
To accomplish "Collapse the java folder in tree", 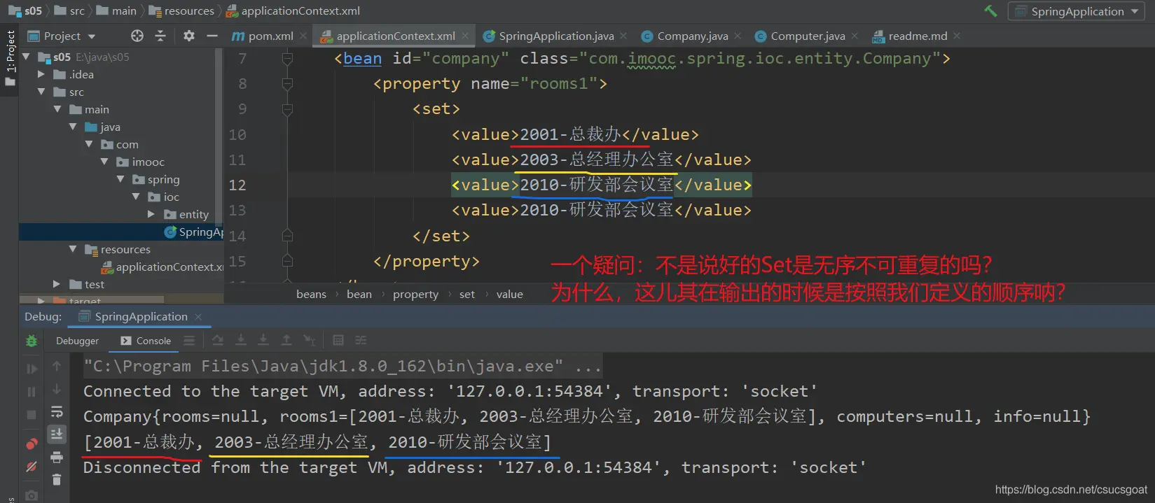I will tap(73, 127).
